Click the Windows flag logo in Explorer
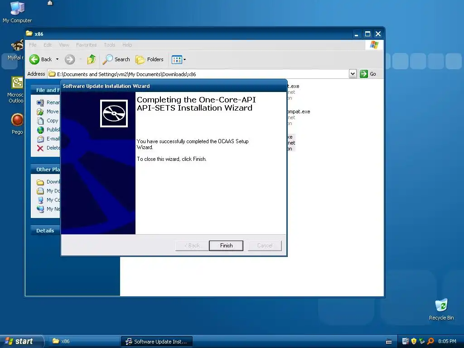464x348 pixels. 374,45
